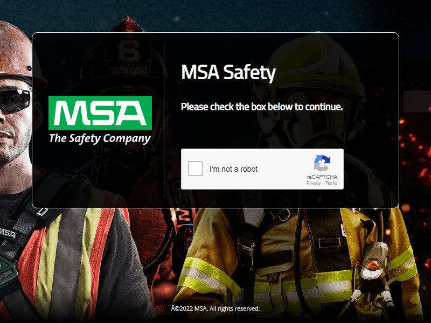Viewport: 431px width, 323px height.
Task: Open the reCAPTCHA Privacy link
Action: 314,183
